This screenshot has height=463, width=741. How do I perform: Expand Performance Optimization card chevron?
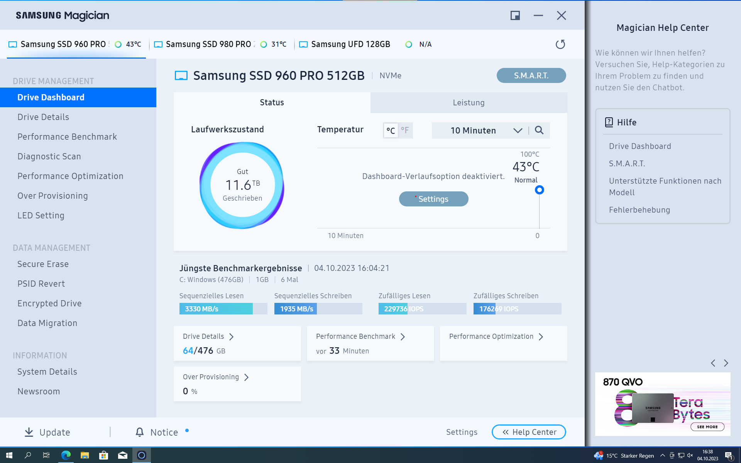pos(541,337)
